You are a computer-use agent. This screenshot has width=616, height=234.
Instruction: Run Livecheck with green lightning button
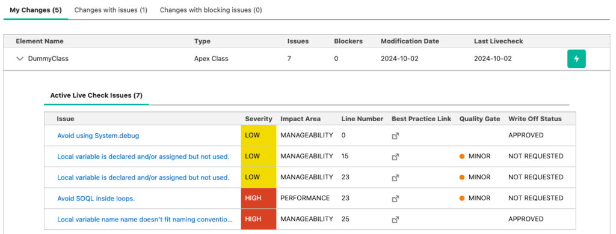(576, 59)
